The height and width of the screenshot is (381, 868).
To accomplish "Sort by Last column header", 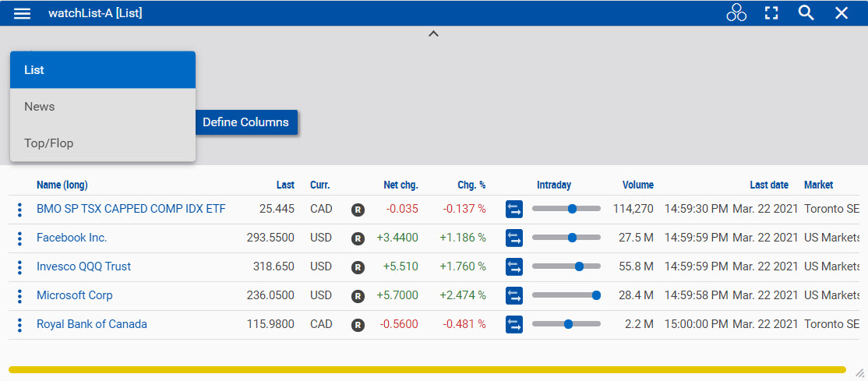I will [x=286, y=185].
